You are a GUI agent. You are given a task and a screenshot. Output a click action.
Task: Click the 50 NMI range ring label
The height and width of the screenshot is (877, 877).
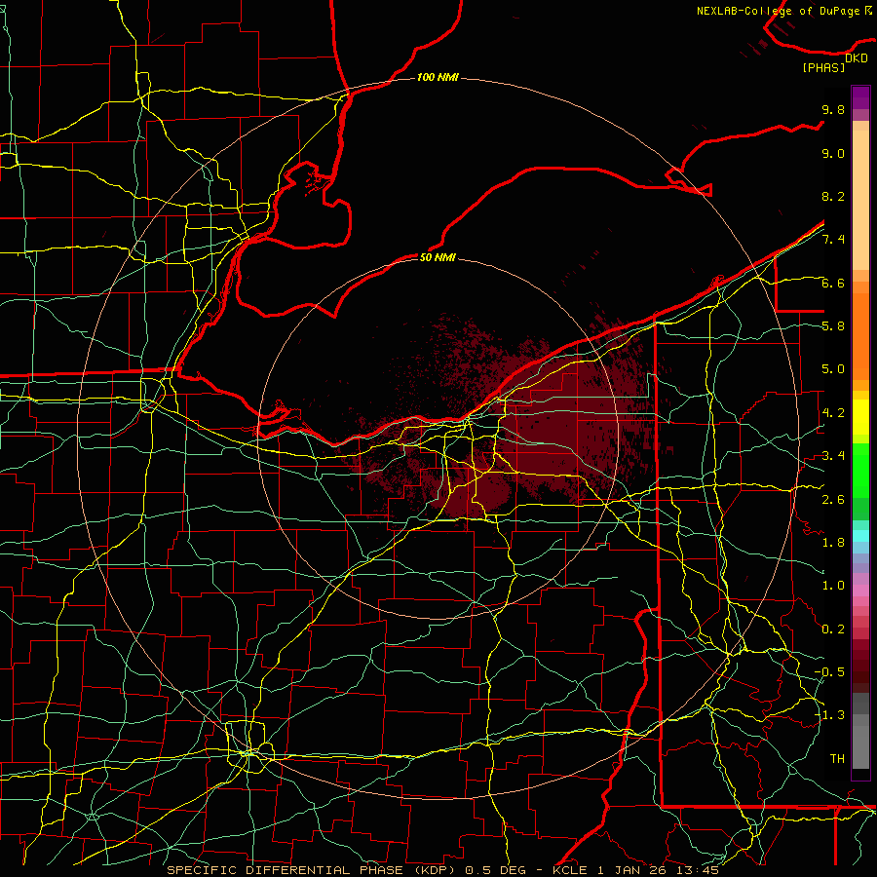point(438,257)
